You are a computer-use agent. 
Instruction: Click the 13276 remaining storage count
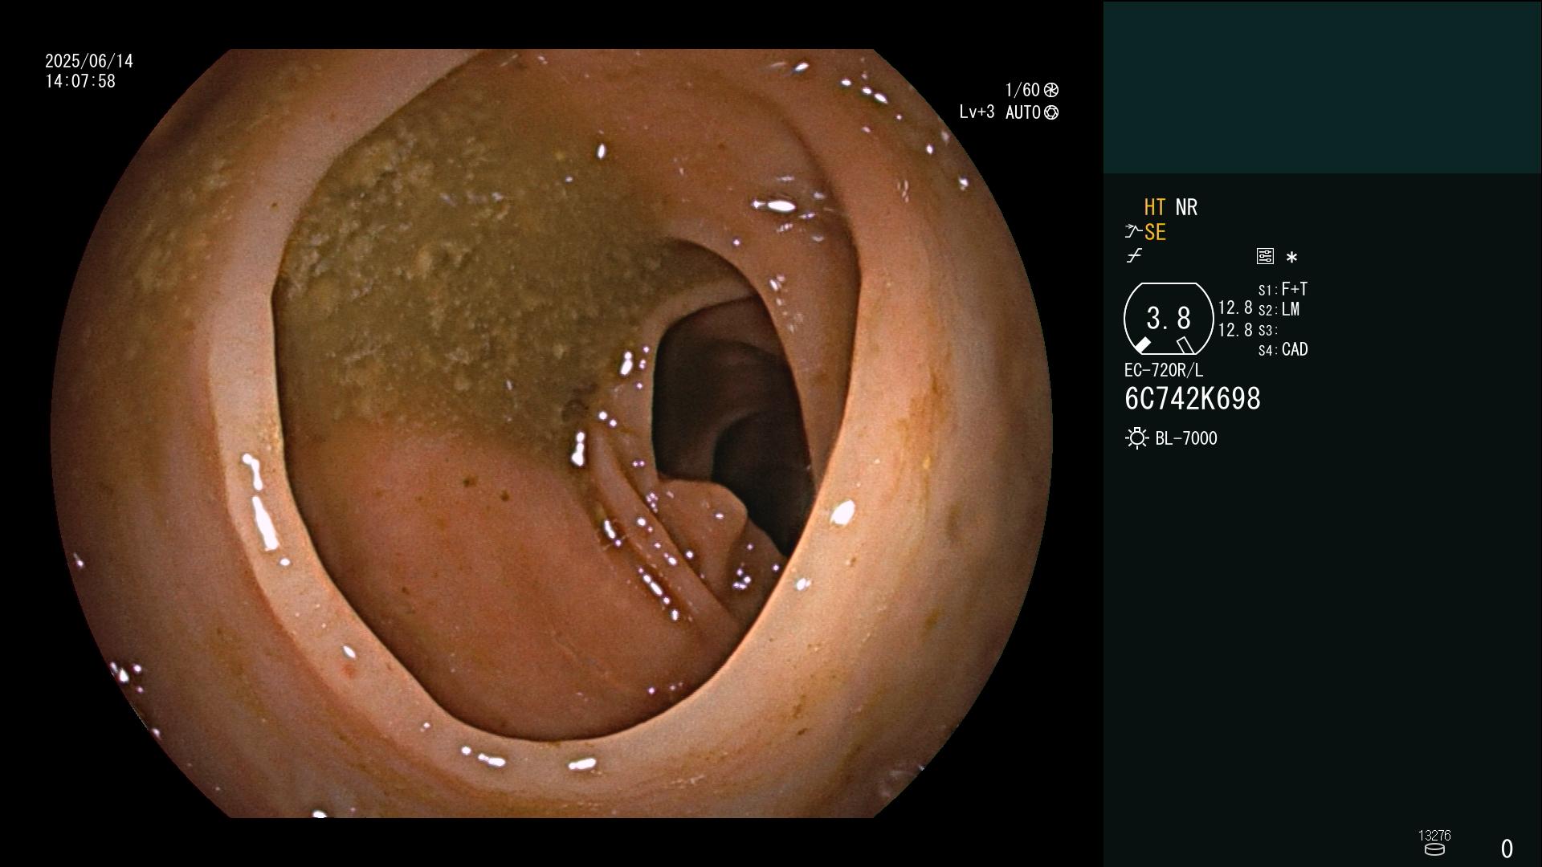point(1434,836)
